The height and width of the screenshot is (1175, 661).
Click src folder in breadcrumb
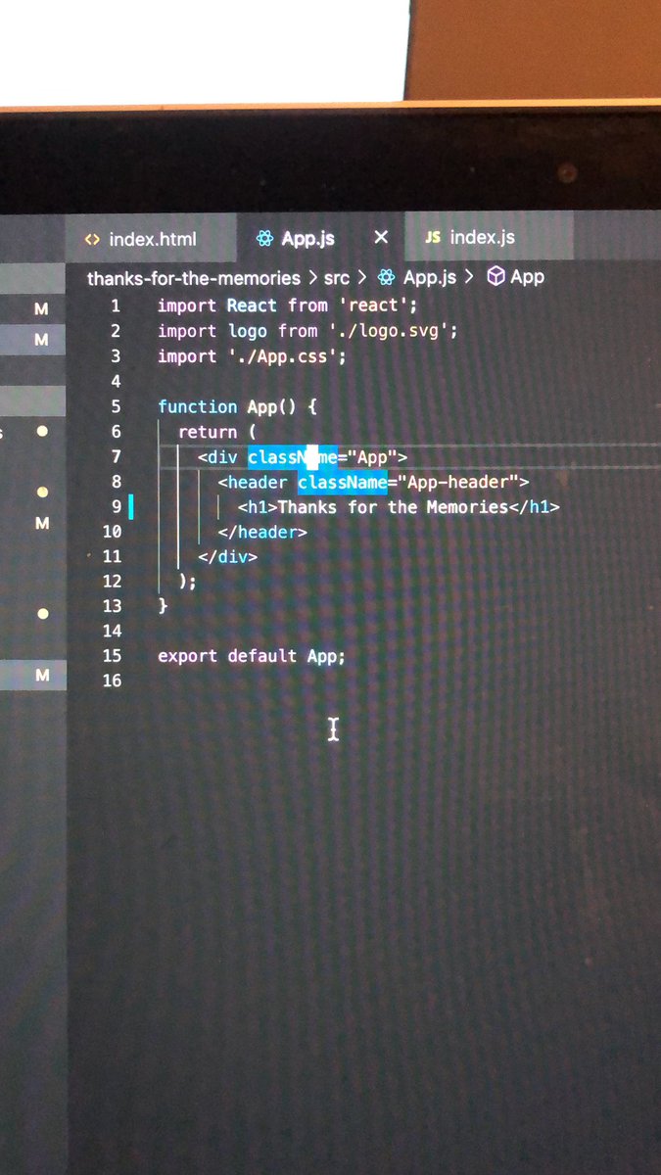336,278
